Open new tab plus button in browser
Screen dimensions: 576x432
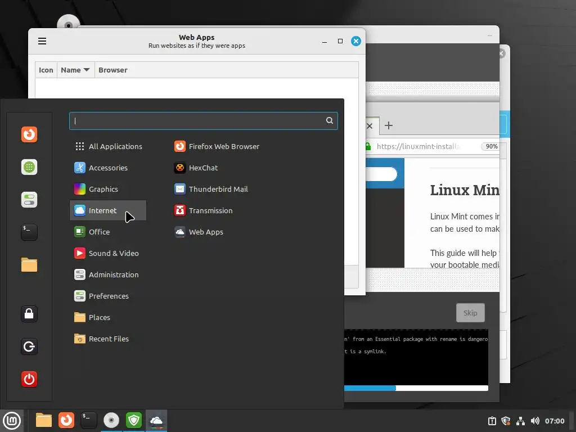pyautogui.click(x=389, y=125)
